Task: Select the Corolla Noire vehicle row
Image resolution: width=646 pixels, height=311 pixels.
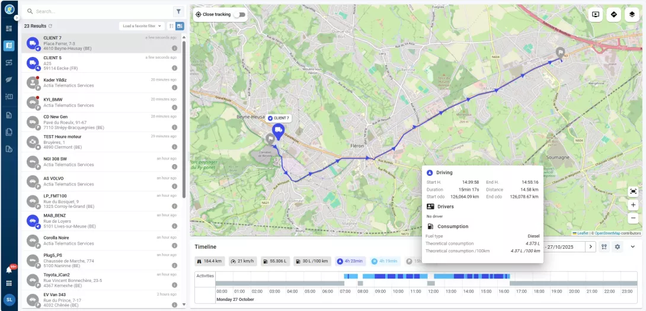Action: (x=101, y=241)
